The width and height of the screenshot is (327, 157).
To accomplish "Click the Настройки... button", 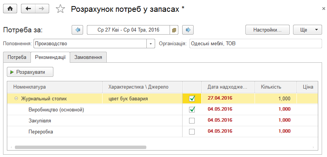I will (268, 30).
